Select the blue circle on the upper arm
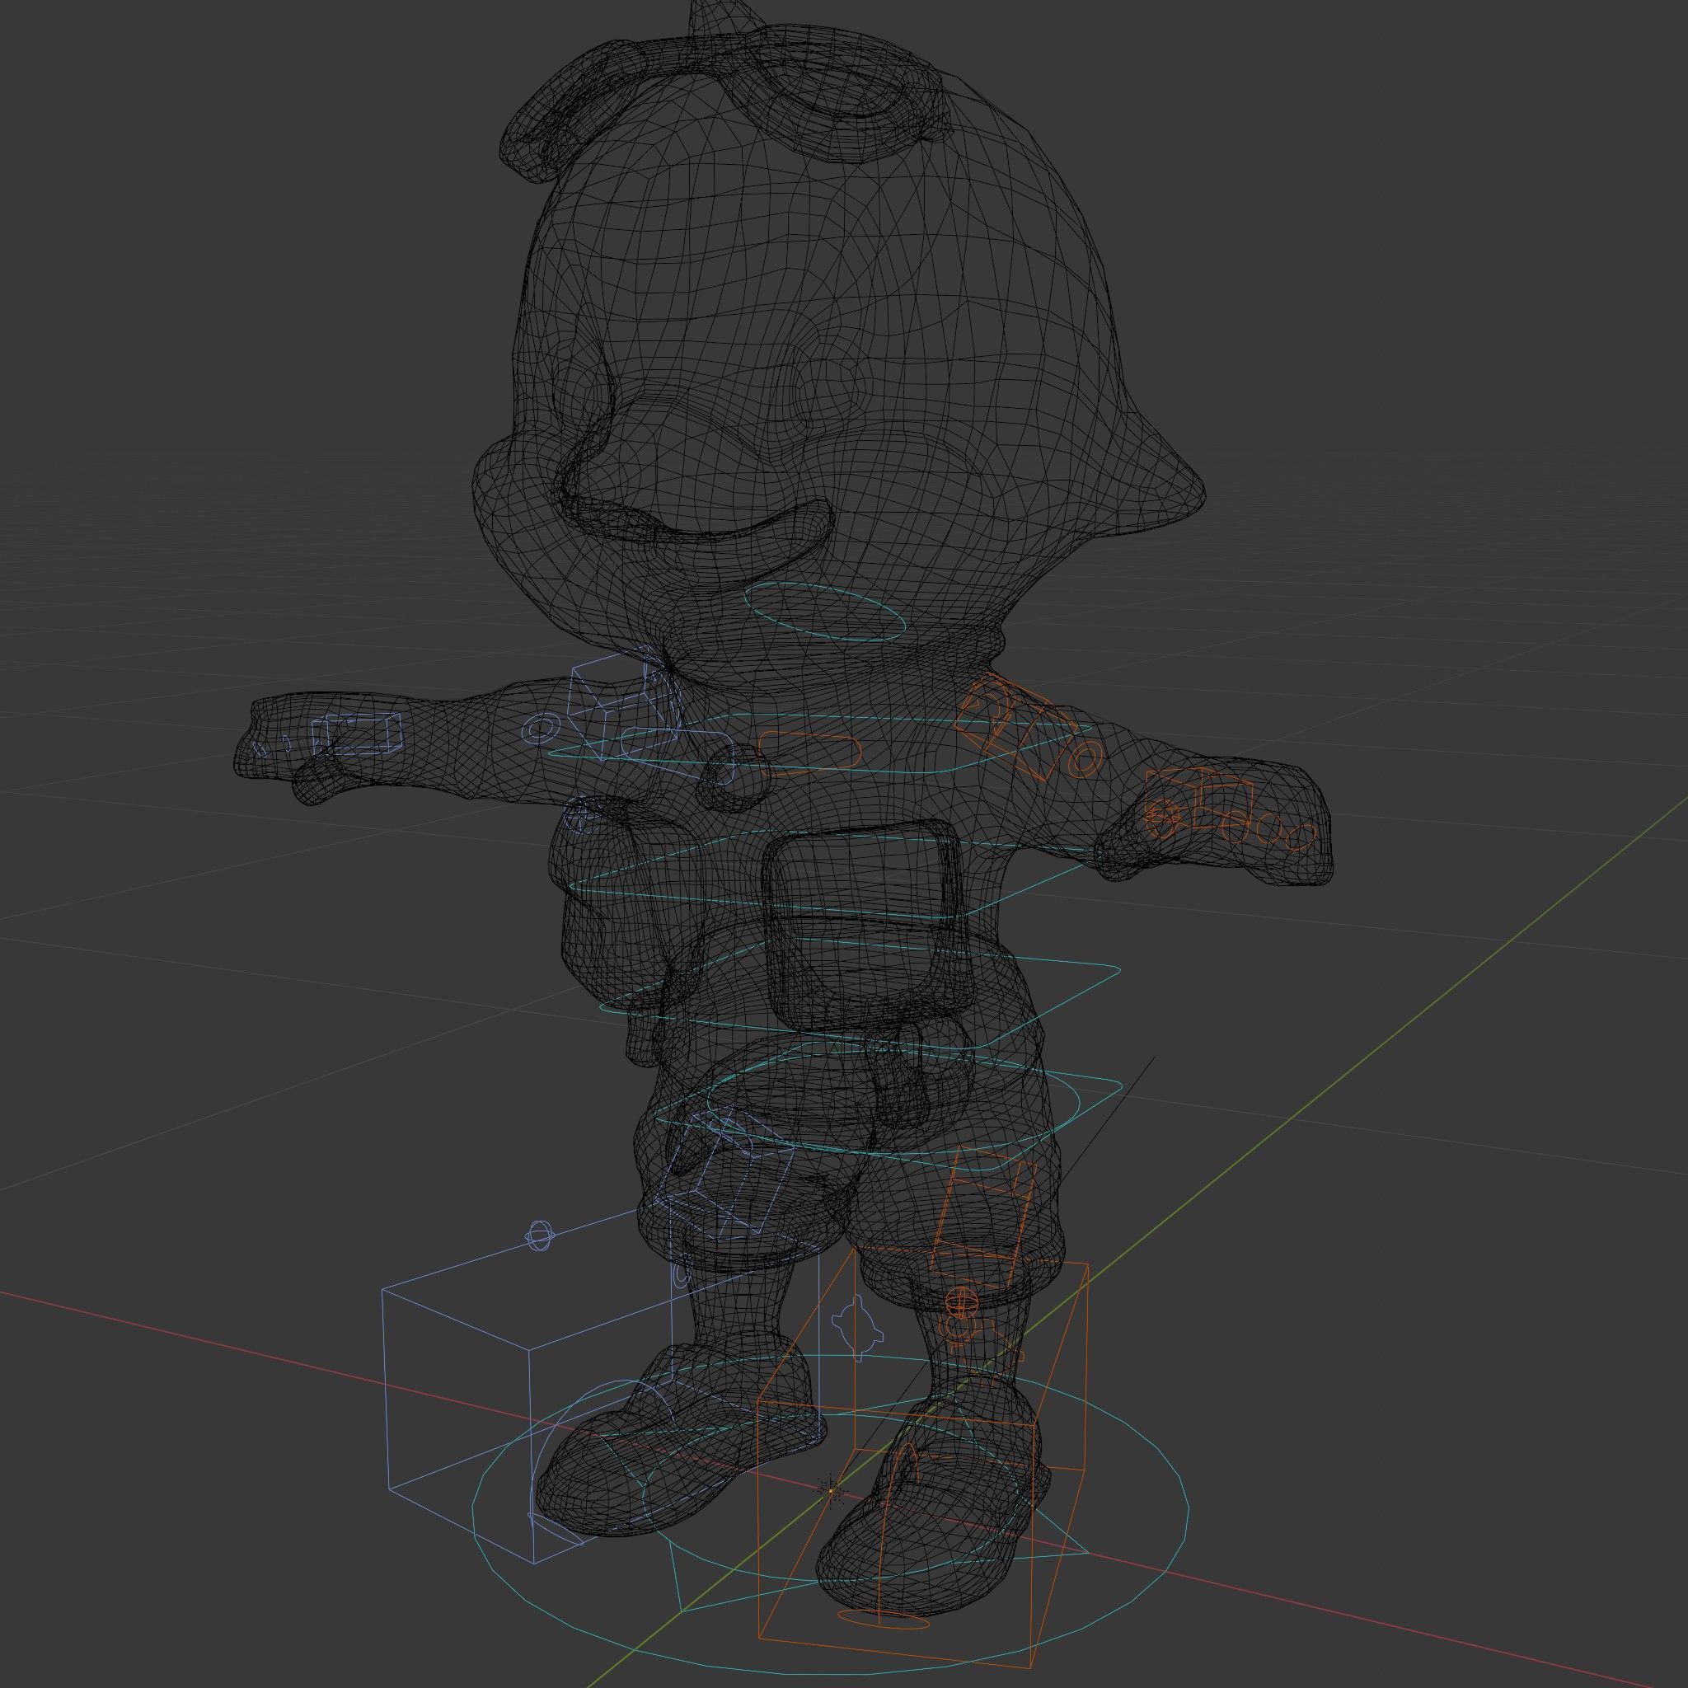 coord(540,727)
